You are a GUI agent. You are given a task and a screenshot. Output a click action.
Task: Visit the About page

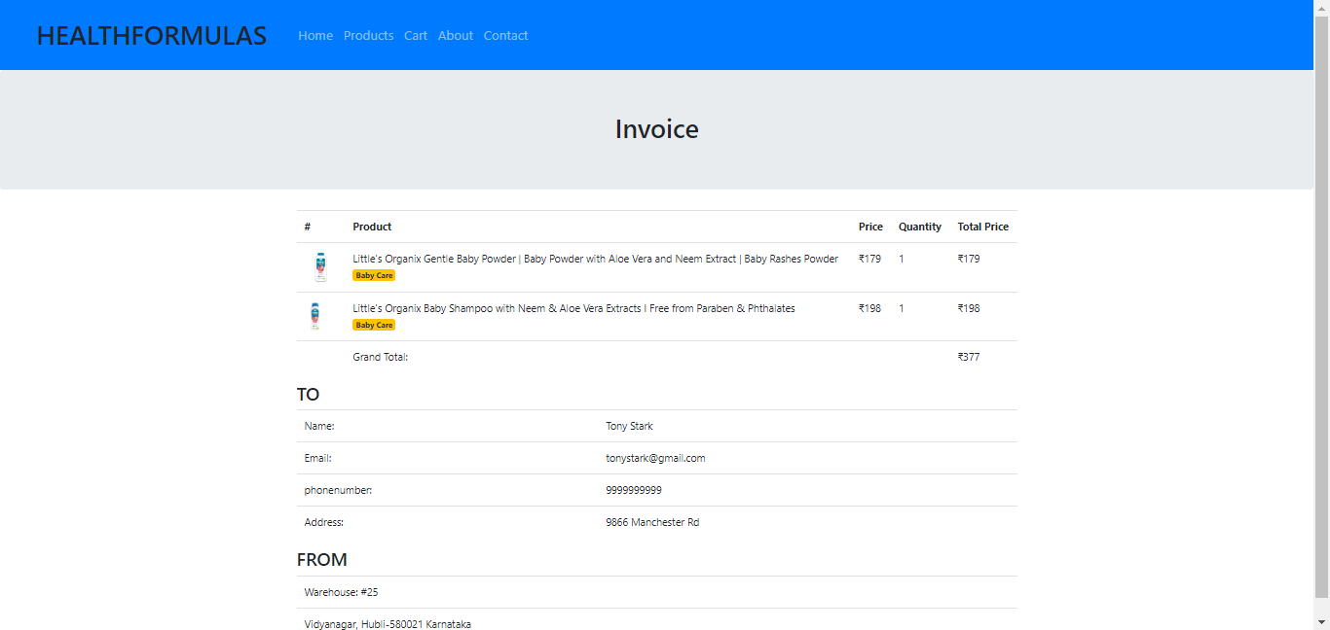pyautogui.click(x=455, y=35)
